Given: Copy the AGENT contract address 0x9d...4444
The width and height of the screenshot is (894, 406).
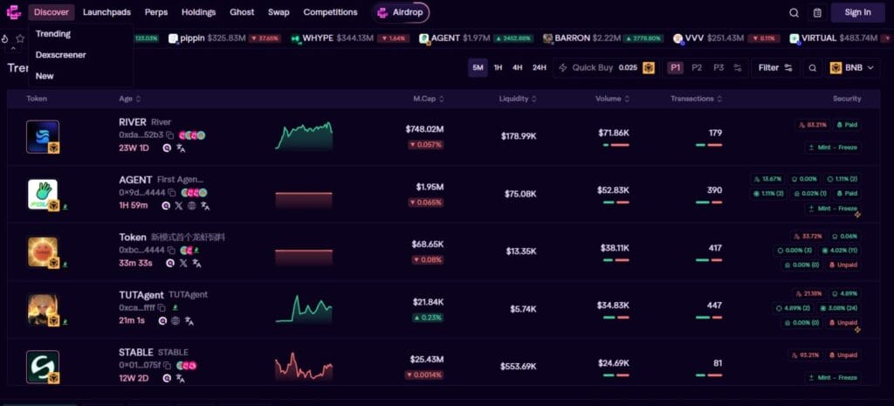Looking at the screenshot, I should click(x=172, y=193).
